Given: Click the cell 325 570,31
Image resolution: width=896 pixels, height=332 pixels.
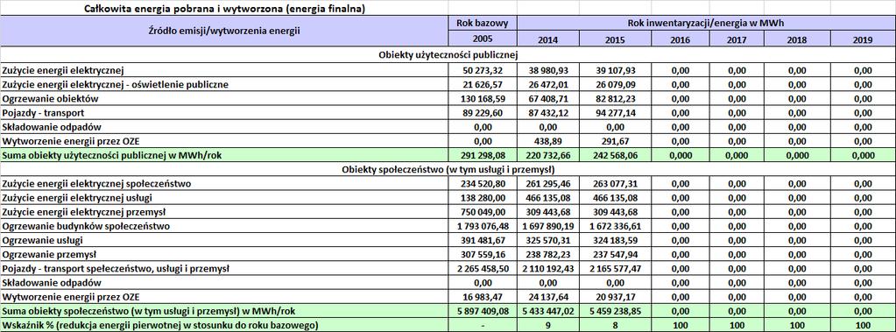Looking at the screenshot, I should click(x=548, y=240).
